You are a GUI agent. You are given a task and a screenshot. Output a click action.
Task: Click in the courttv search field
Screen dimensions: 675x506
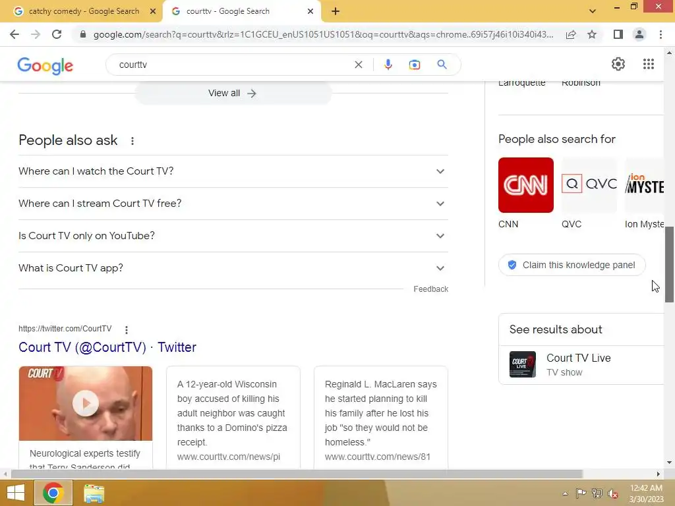pos(233,65)
